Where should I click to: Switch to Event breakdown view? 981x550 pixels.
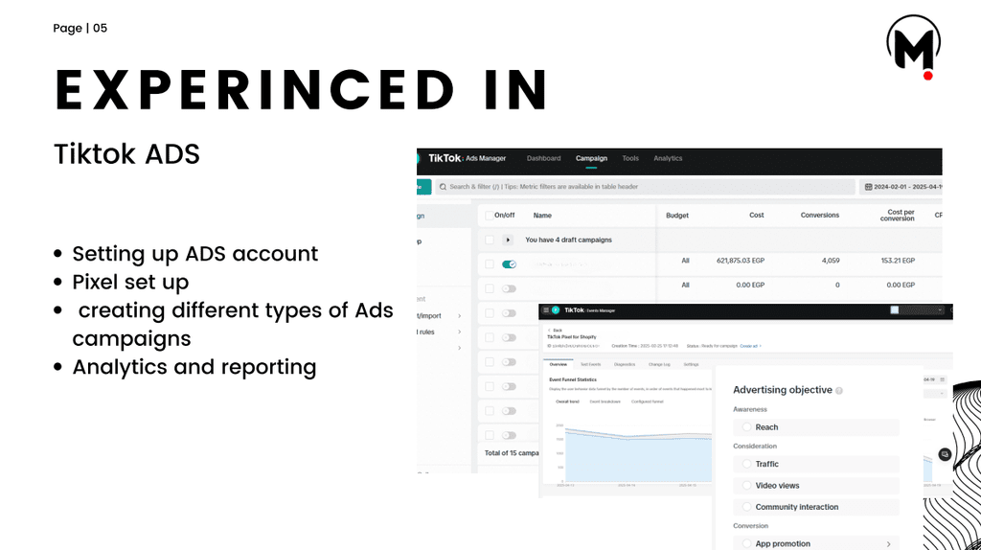click(x=605, y=401)
